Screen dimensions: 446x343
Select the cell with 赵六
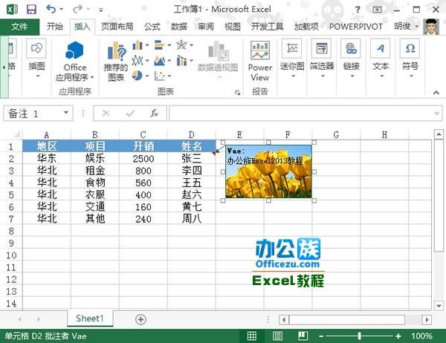[192, 195]
